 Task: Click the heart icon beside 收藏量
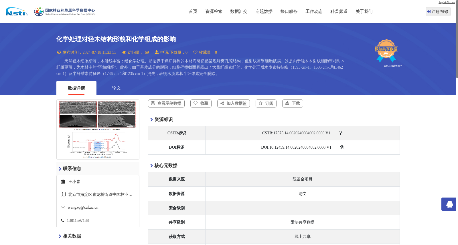tap(195, 52)
